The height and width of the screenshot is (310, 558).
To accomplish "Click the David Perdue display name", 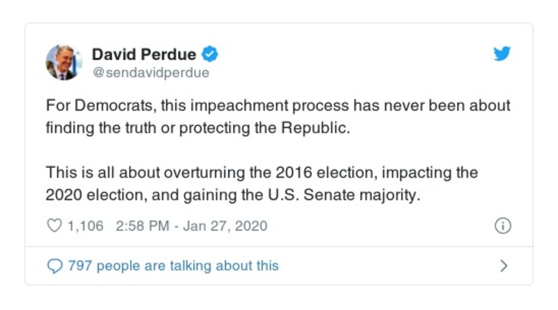I will coord(144,54).
